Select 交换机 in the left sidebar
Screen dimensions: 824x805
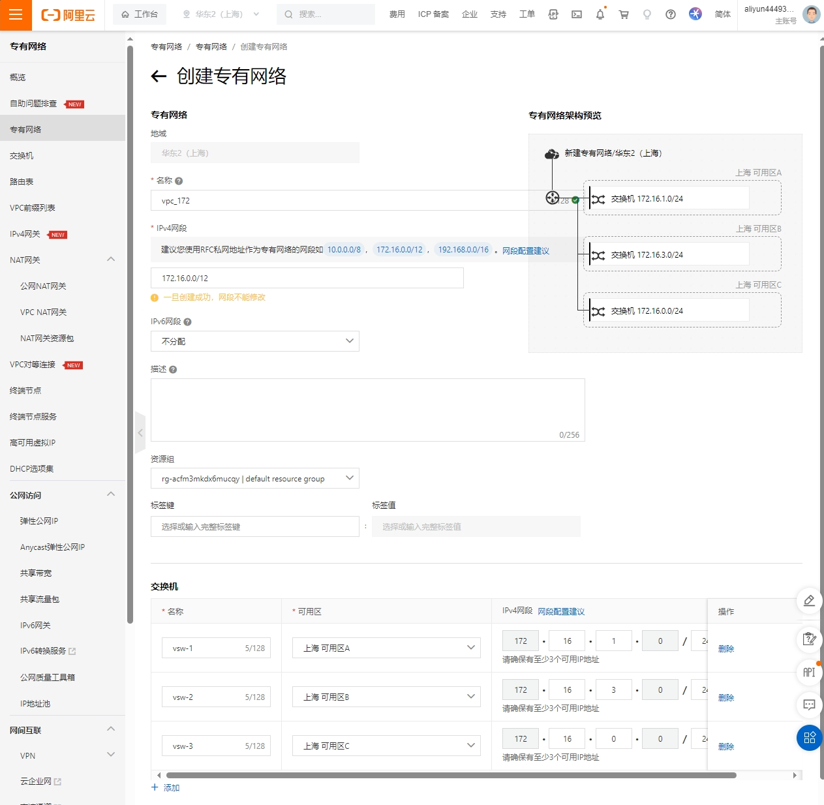(x=22, y=156)
